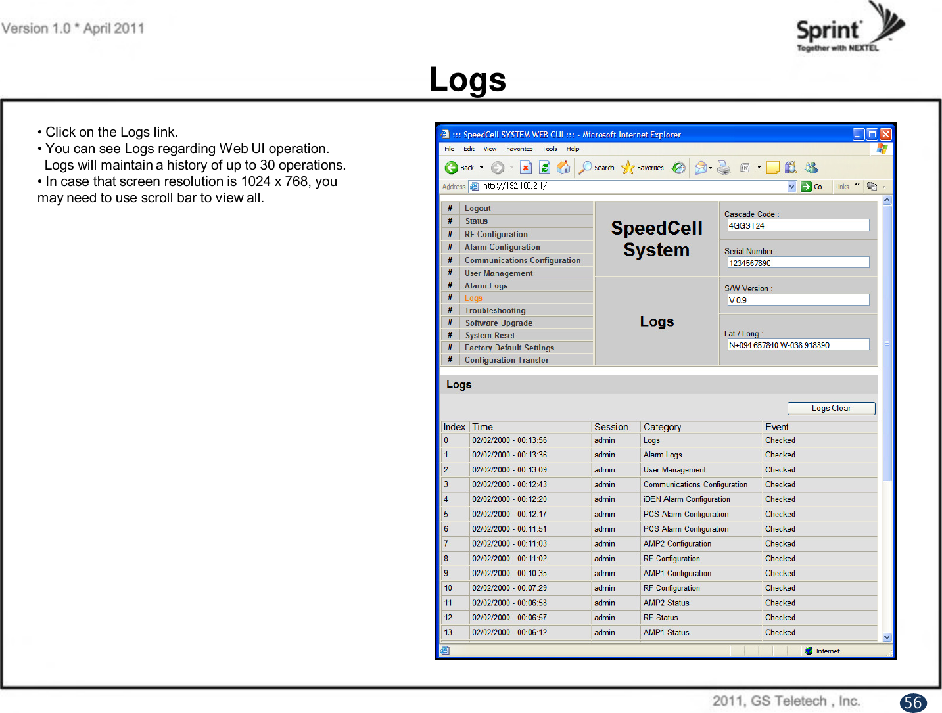Open the Search magnifier toolbar button
Screen dimensions: 942x713
point(596,168)
